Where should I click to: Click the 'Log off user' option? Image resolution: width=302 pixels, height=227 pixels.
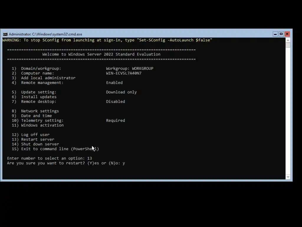(x=31, y=135)
